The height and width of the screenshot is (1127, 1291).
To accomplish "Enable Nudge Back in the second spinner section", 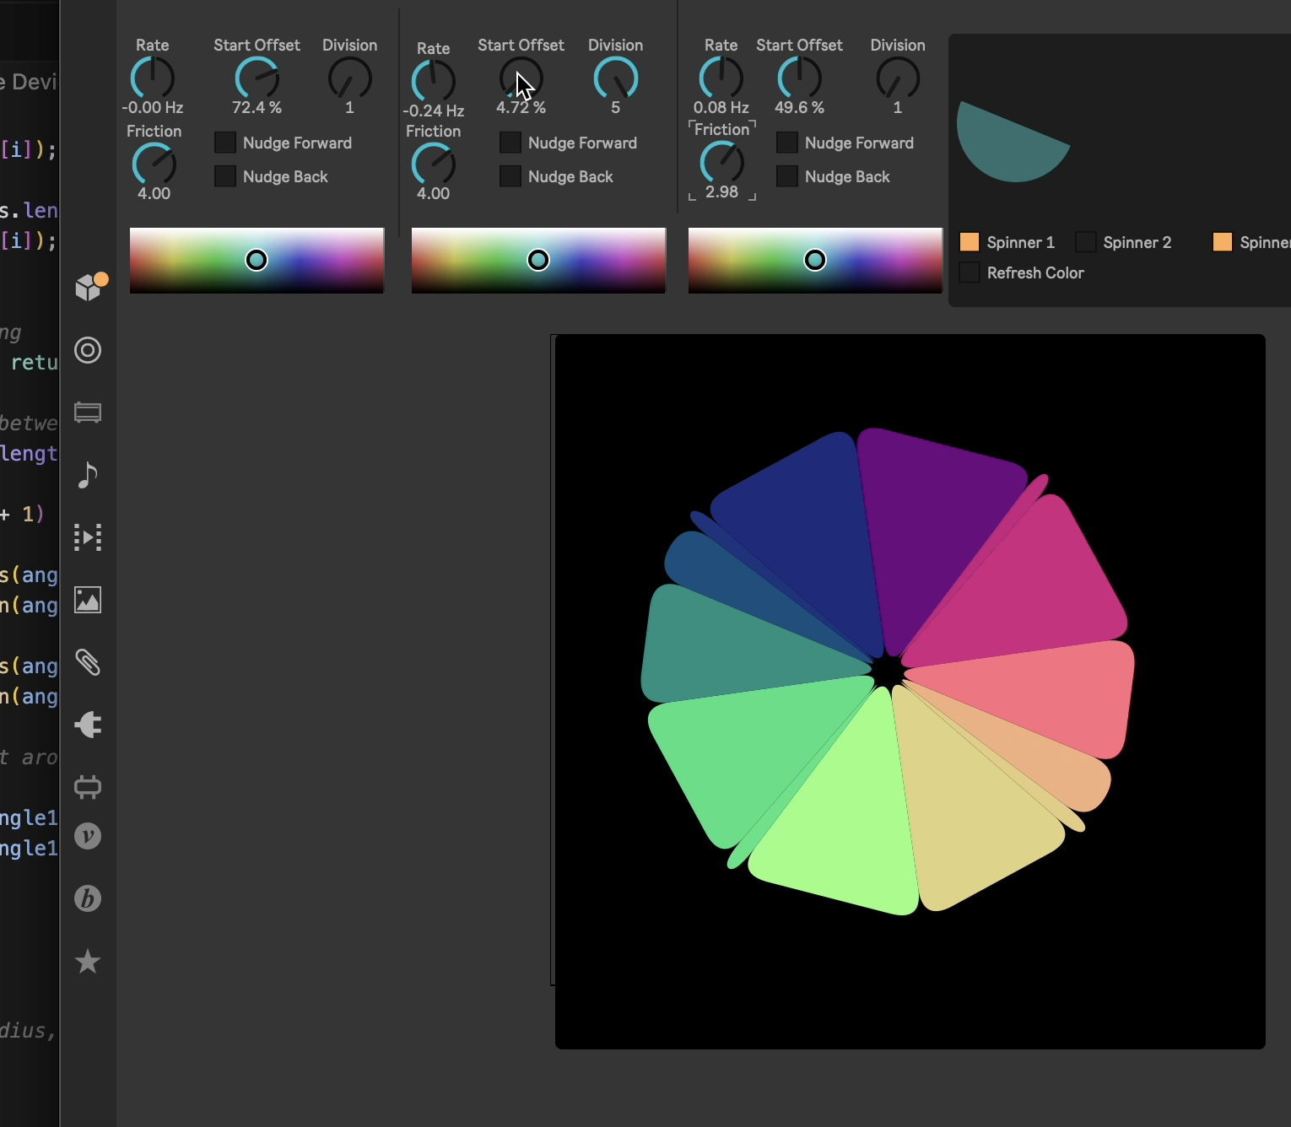I will [x=510, y=176].
